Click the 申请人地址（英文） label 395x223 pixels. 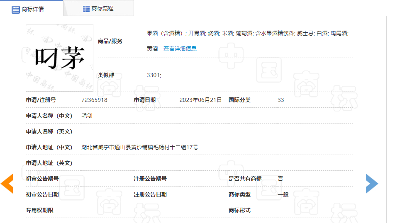49,163
